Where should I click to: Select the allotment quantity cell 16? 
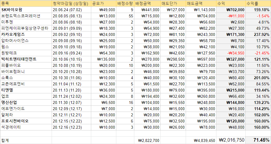click(x=125, y=102)
